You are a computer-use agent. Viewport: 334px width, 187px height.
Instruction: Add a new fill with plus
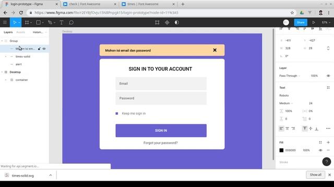[328, 142]
